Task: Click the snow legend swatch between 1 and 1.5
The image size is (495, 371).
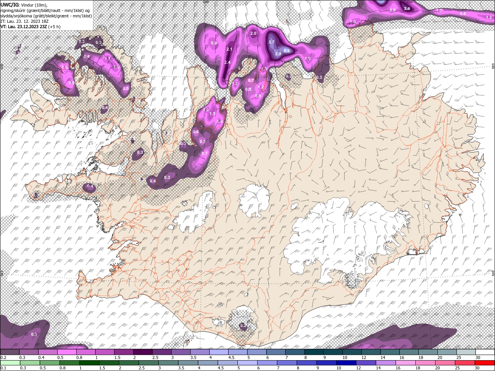Action: pos(104,352)
